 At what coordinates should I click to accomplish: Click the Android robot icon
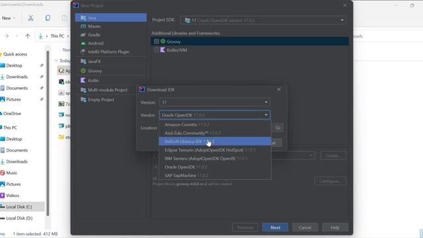[x=83, y=43]
